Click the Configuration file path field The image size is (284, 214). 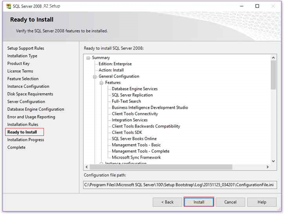click(x=180, y=185)
